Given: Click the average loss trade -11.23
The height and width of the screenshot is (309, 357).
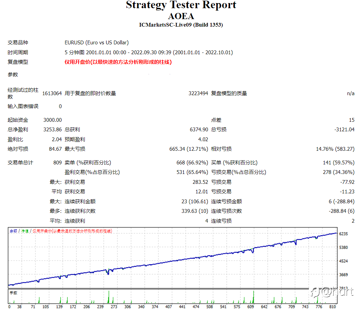Looking at the screenshot, I should (x=347, y=192).
